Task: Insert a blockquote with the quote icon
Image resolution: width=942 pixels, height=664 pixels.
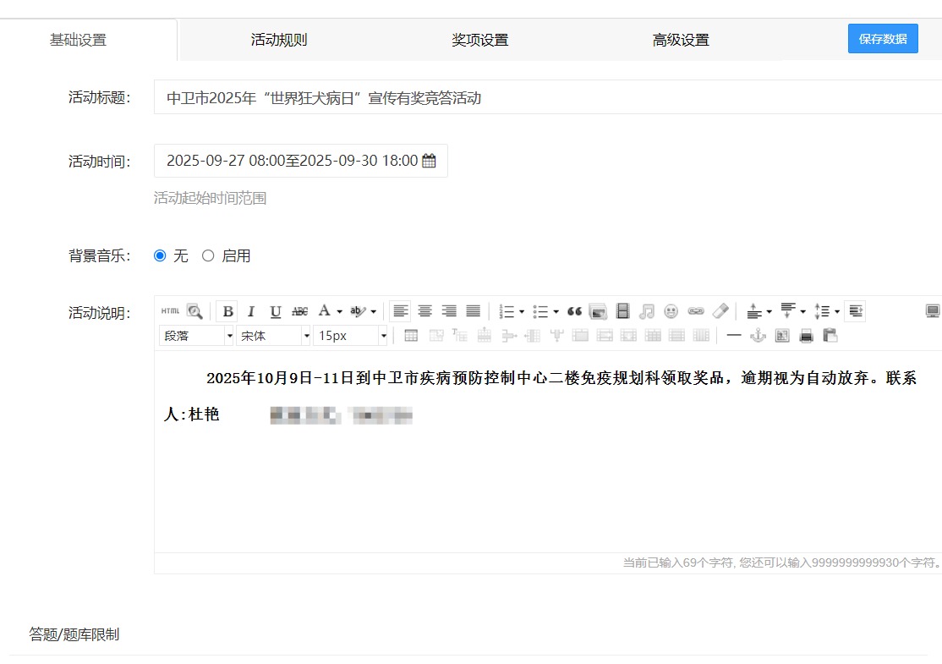Action: coord(575,311)
